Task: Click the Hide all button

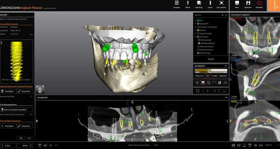Action: (211, 59)
